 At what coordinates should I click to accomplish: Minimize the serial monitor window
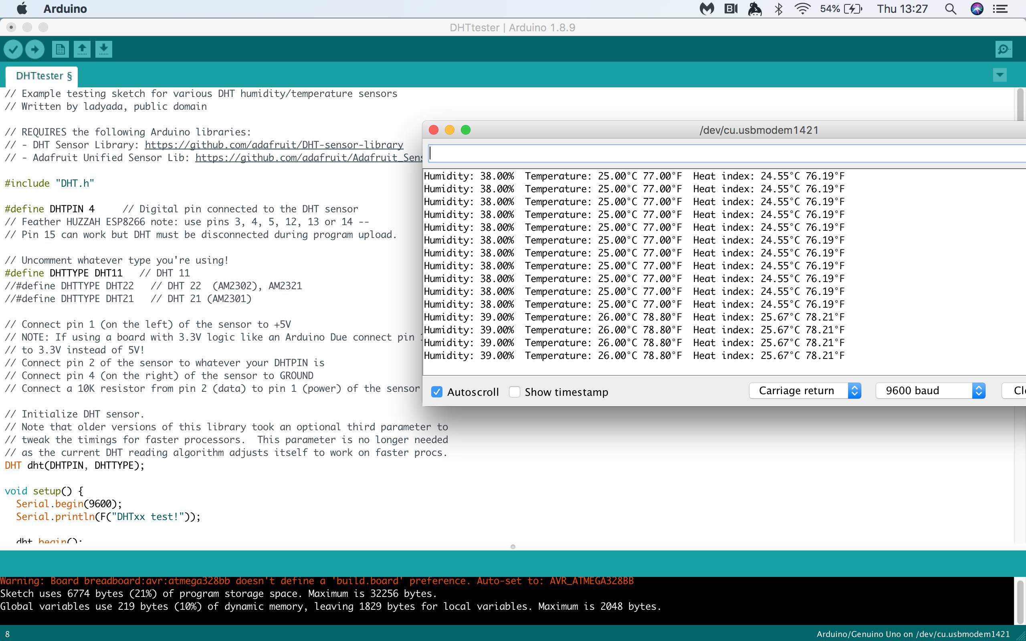click(449, 130)
